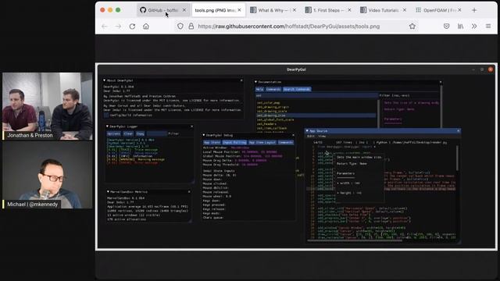500x281 pixels.
Task: Click the Michael @mkennedy video feed
Action: tap(47, 175)
